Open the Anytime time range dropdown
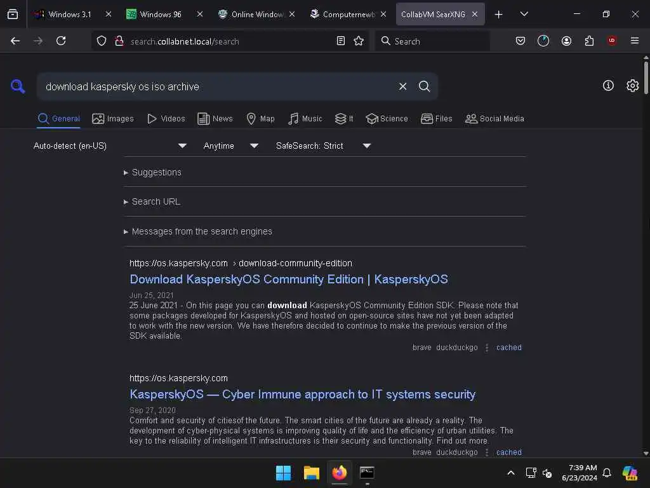 (x=231, y=146)
